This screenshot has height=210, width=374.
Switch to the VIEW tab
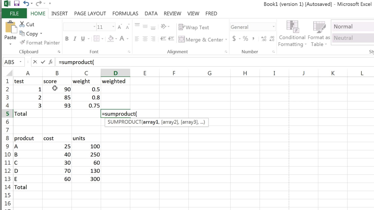tap(193, 13)
